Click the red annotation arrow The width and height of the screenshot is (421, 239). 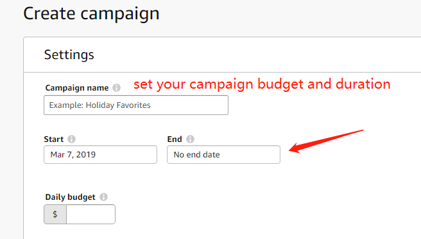coord(326,141)
